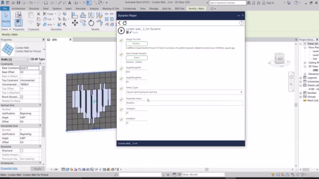319x179 pixels.
Task: Click the Trim/Extend tool in Modify panel
Action: (100, 23)
